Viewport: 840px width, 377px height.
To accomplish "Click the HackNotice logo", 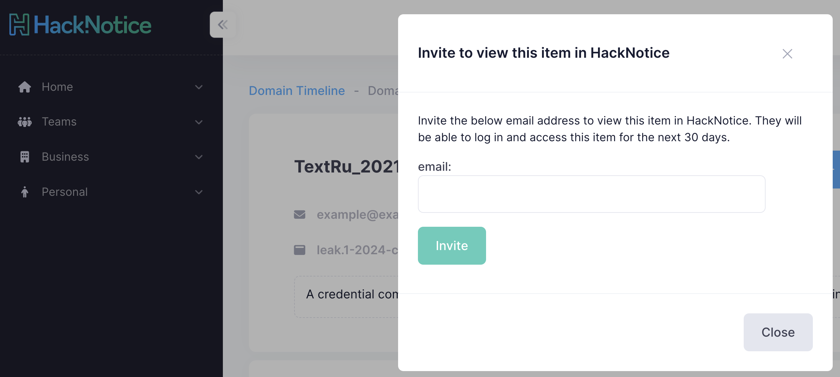I will [80, 25].
